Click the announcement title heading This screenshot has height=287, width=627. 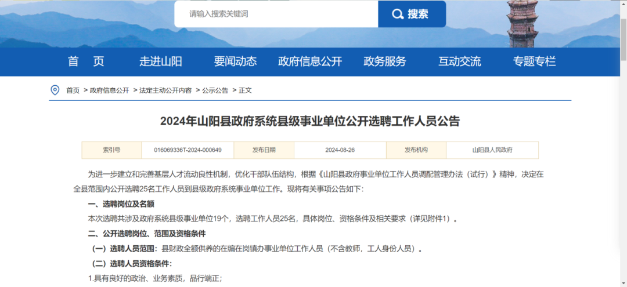(x=310, y=121)
